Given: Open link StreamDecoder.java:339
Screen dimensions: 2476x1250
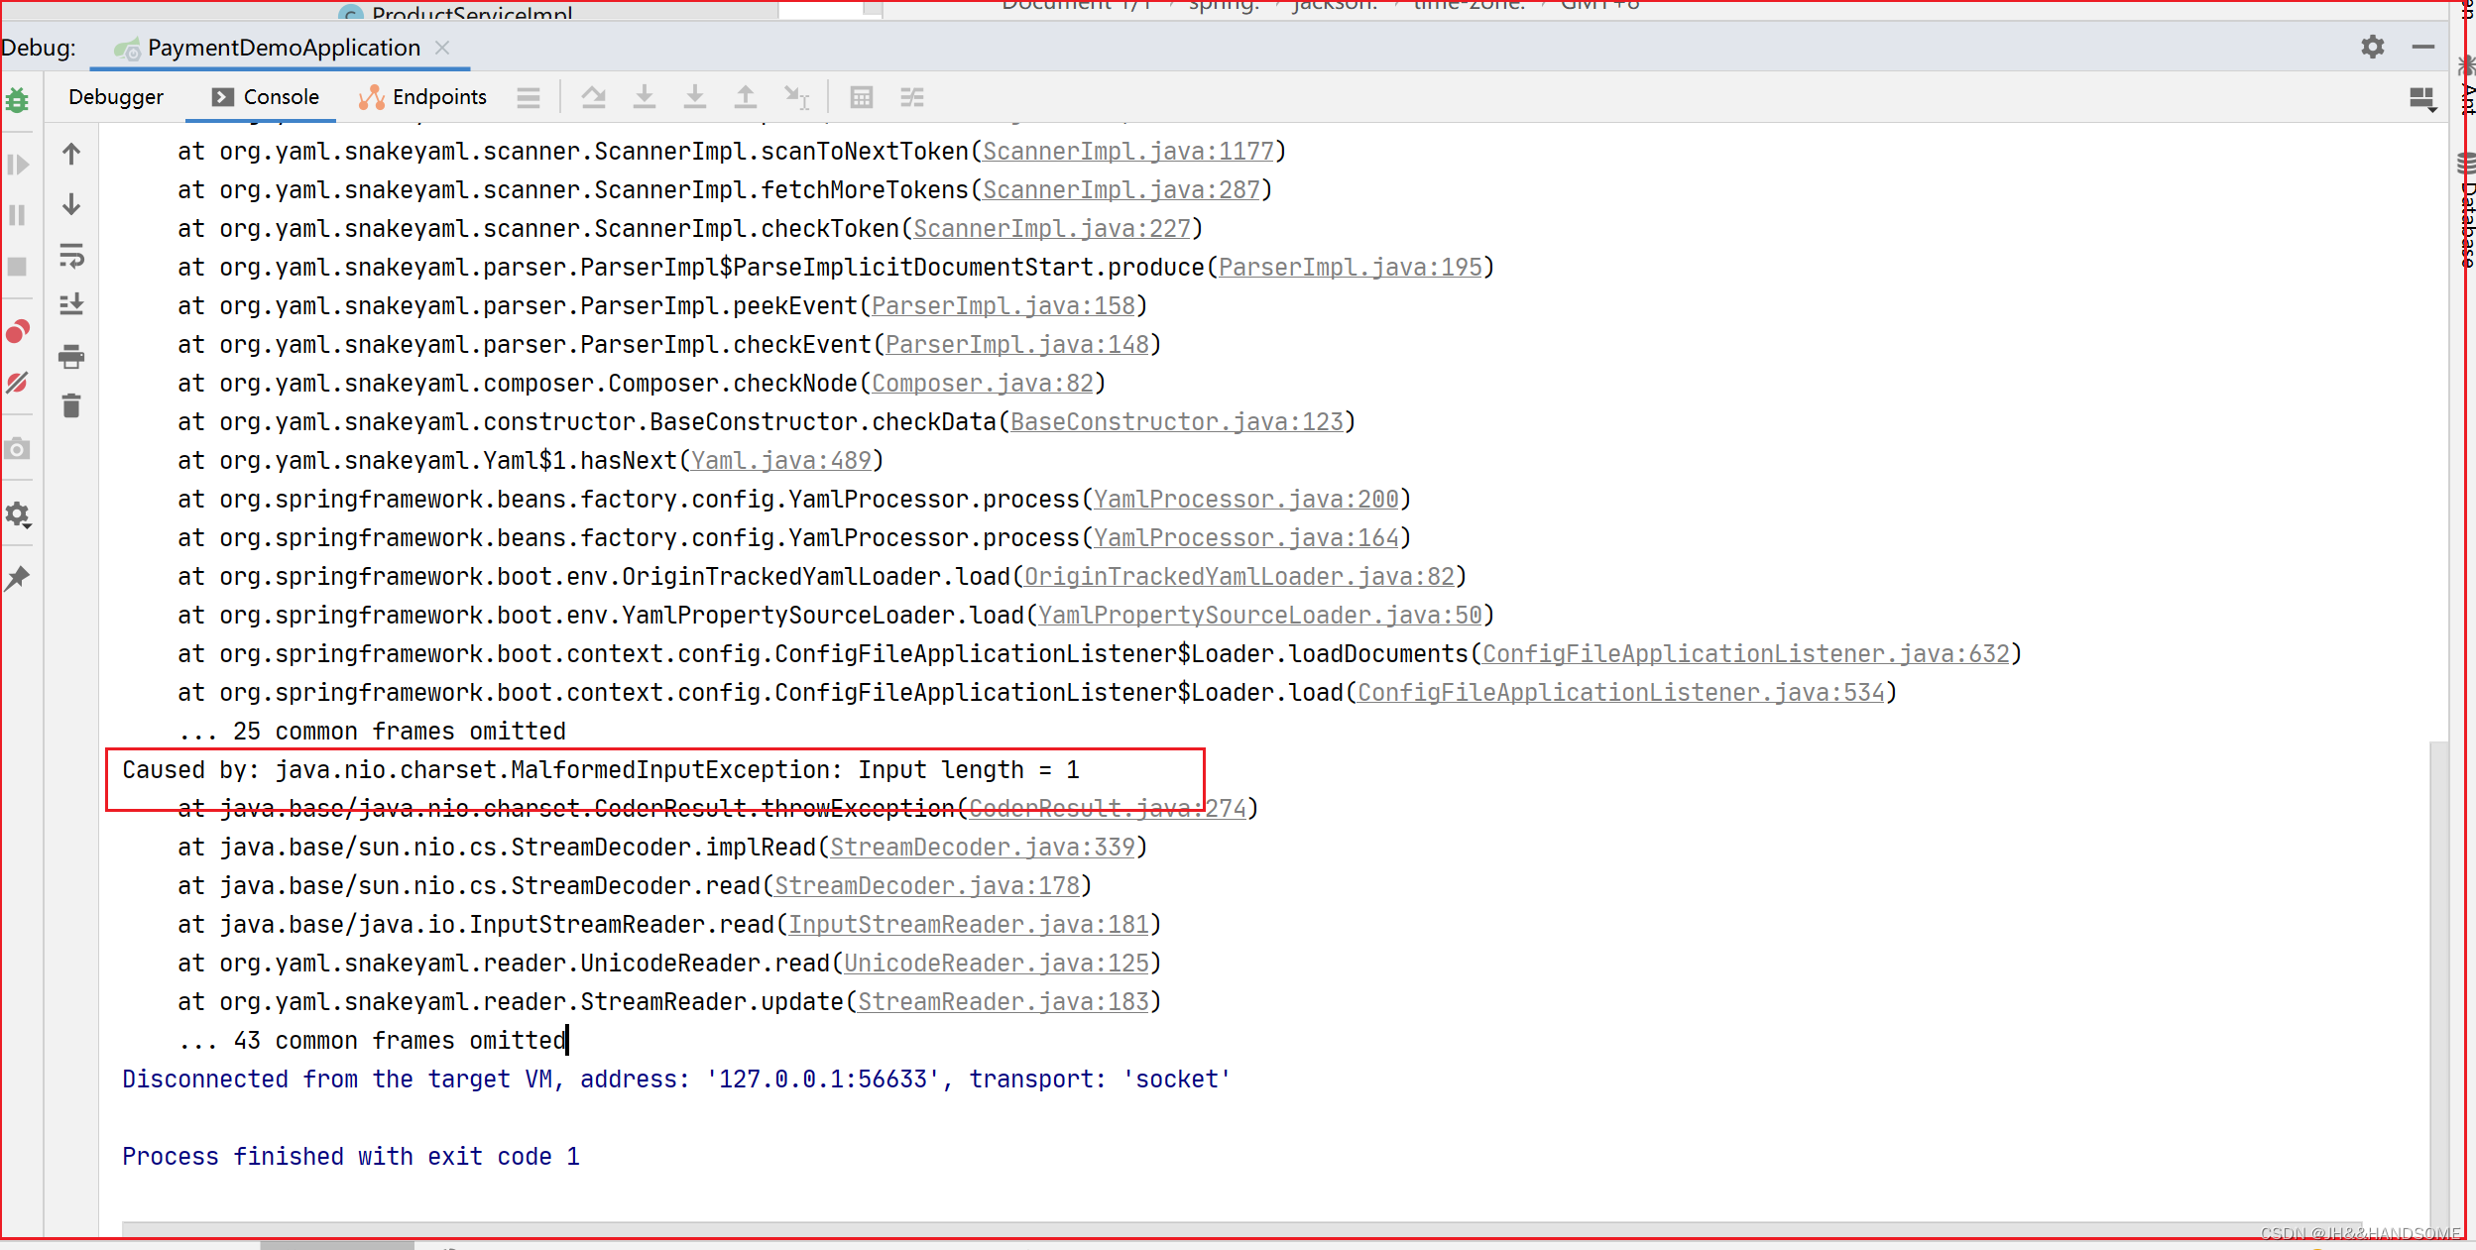Looking at the screenshot, I should click(x=982, y=848).
